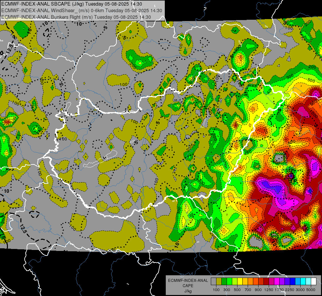This screenshot has width=322, height=296.
Task: Click the 700 tick label in legend
Action: click(x=248, y=290)
